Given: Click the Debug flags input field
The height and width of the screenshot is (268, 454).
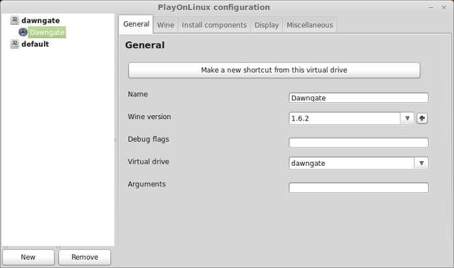Looking at the screenshot, I should (x=359, y=142).
